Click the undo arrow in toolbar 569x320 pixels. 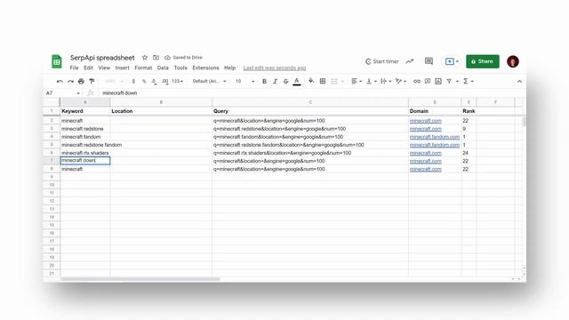pyautogui.click(x=60, y=81)
